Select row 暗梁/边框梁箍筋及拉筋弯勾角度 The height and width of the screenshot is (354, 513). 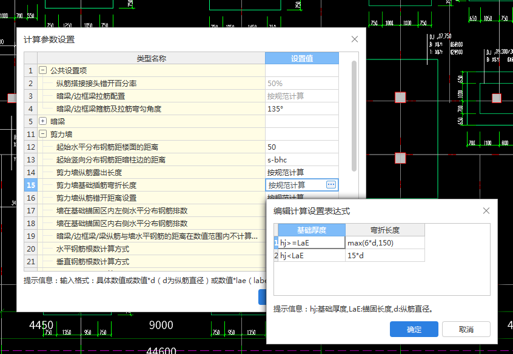pos(151,109)
